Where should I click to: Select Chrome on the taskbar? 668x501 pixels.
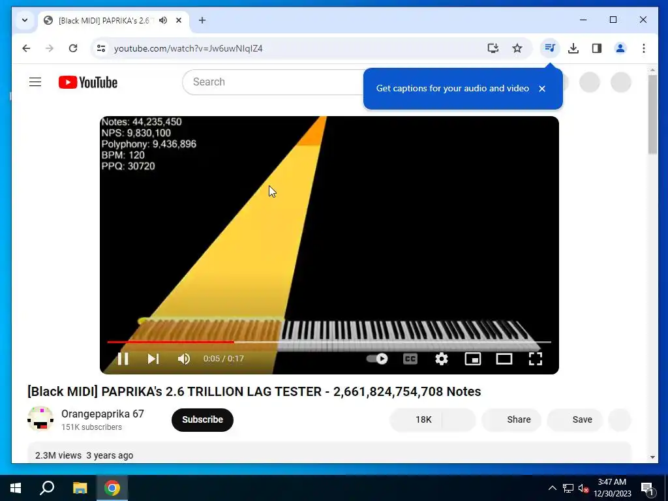click(x=112, y=488)
